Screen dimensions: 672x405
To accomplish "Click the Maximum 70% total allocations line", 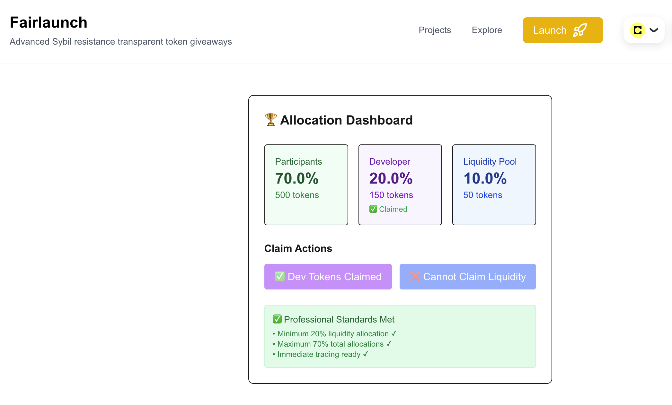I will coord(332,344).
